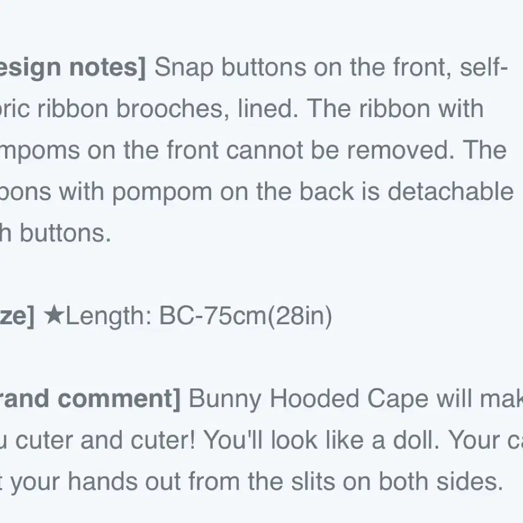Click the hyphenated "self-" at line end

[x=484, y=68]
